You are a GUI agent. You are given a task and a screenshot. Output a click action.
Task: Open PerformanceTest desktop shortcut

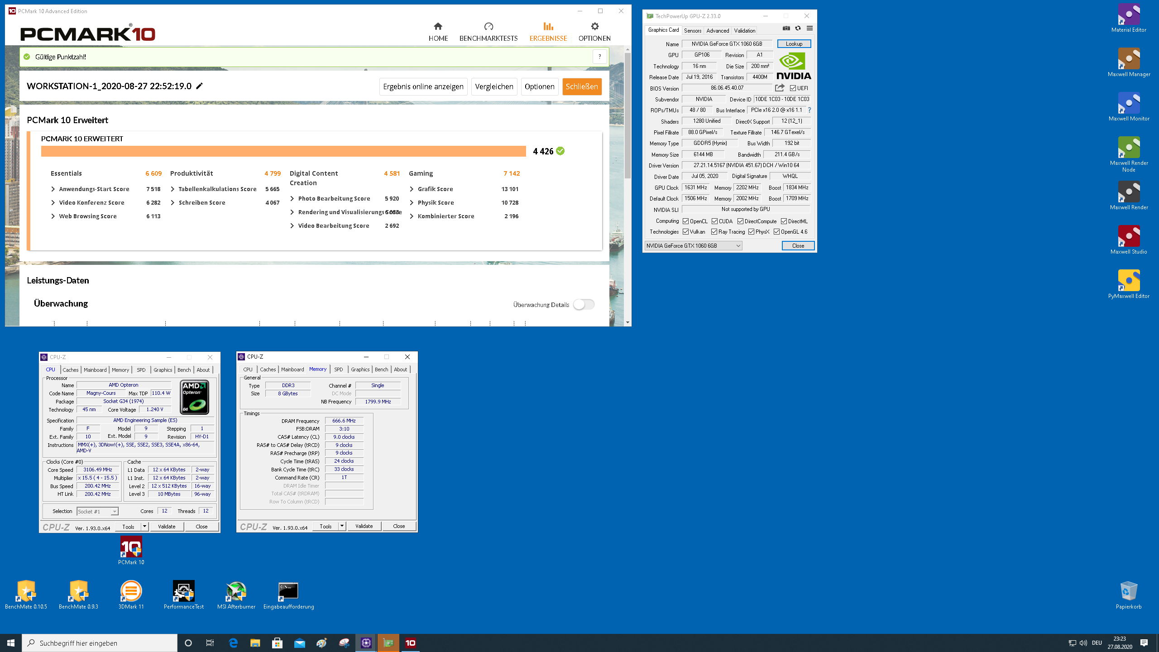184,595
